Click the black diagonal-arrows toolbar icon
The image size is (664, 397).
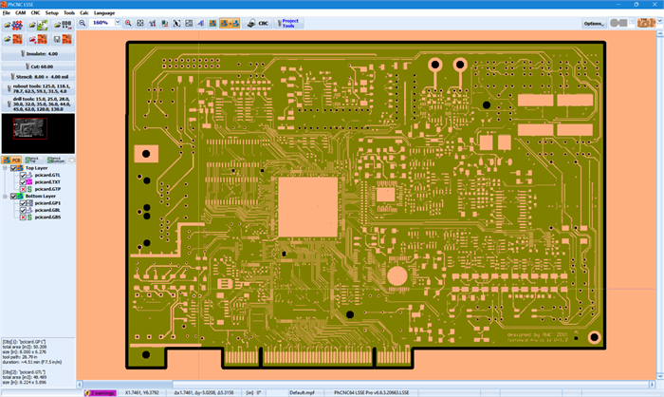tap(176, 23)
